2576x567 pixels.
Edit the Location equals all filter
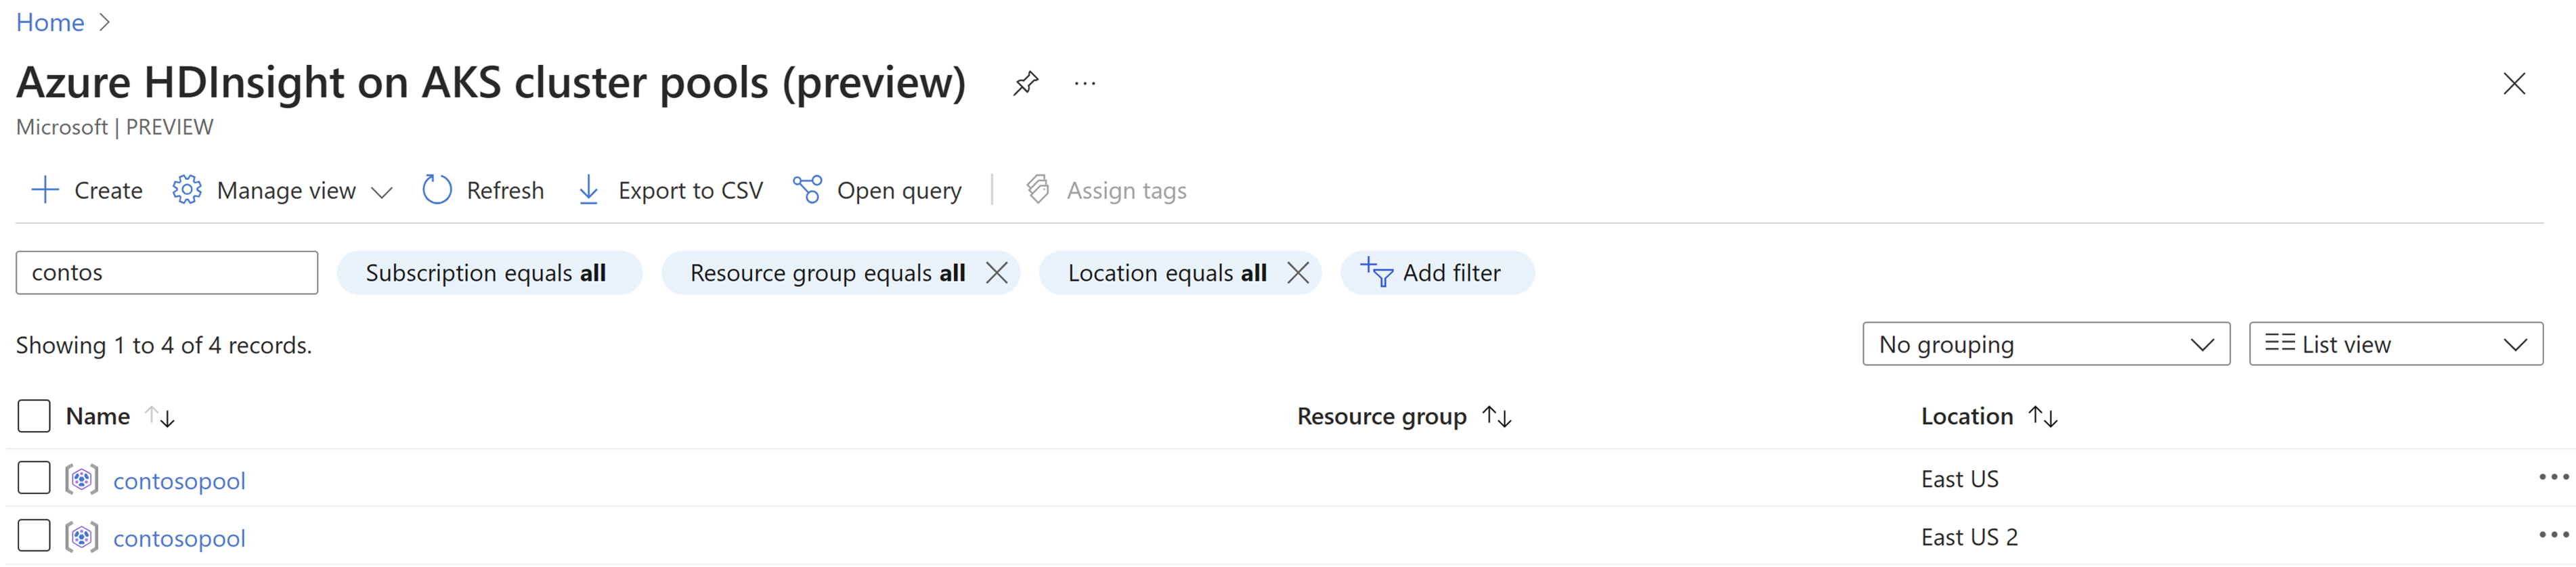click(x=1167, y=273)
